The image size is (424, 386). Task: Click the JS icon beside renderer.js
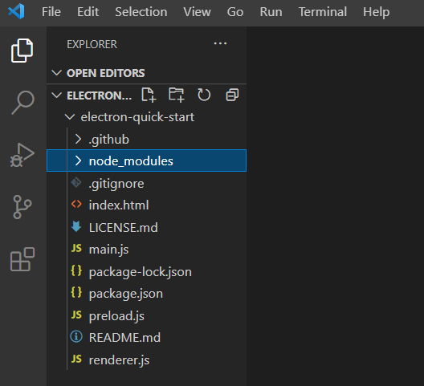[x=76, y=359]
